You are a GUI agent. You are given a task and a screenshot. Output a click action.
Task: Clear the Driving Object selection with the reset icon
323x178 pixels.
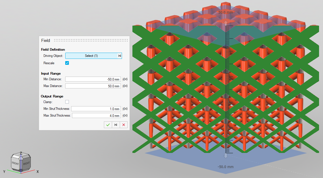click(x=120, y=56)
